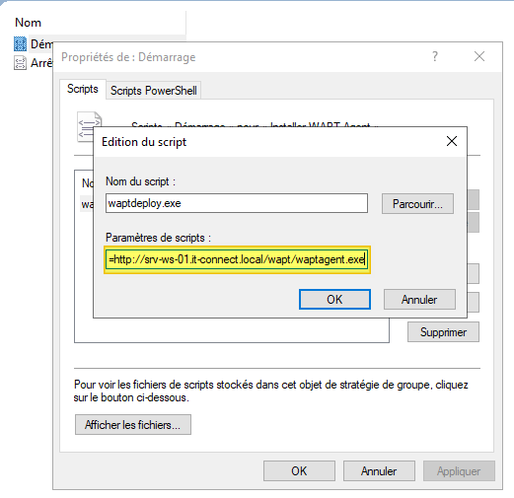The width and height of the screenshot is (514, 498).
Task: Confirm script edit with OK
Action: (334, 300)
